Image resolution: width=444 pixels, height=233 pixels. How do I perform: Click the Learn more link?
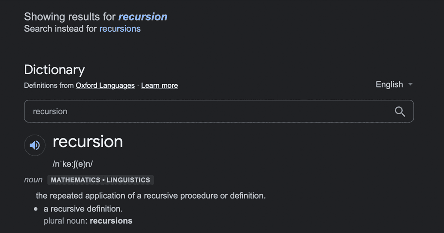click(159, 85)
